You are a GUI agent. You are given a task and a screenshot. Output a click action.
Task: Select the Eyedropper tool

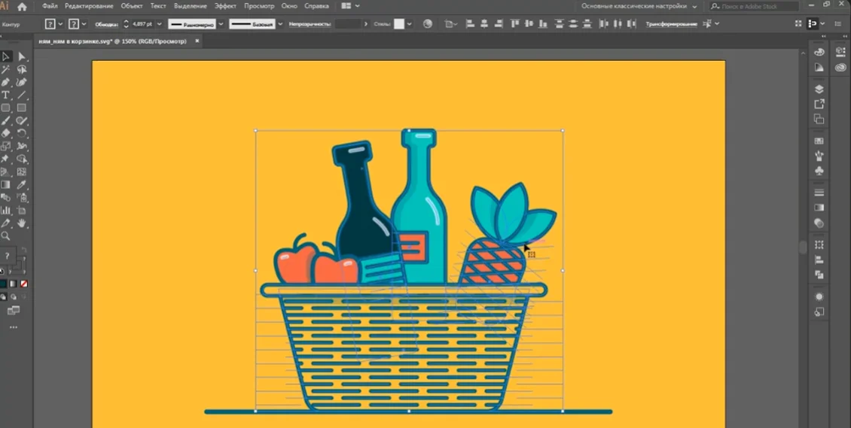(x=22, y=185)
